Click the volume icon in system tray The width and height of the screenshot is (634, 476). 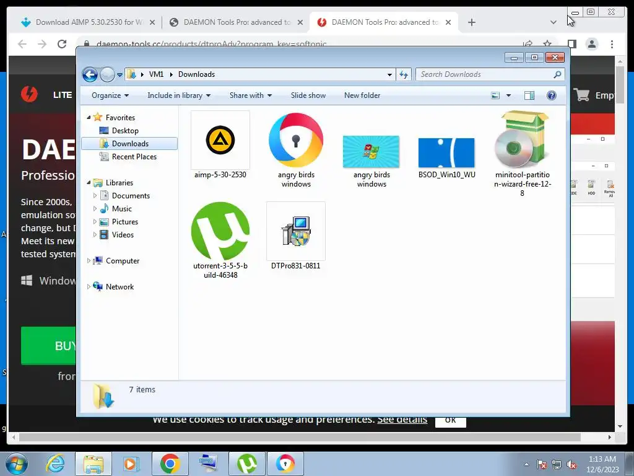pyautogui.click(x=571, y=464)
